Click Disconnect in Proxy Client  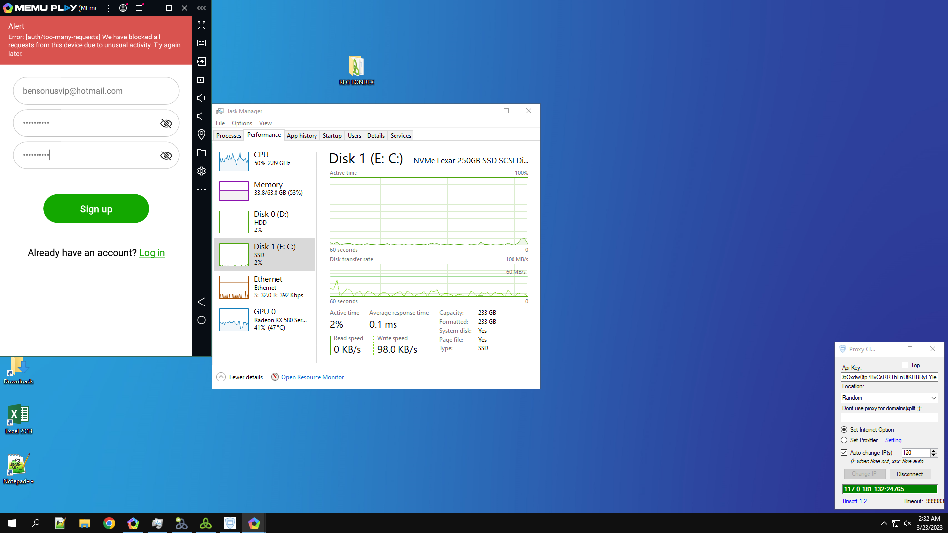coord(910,474)
